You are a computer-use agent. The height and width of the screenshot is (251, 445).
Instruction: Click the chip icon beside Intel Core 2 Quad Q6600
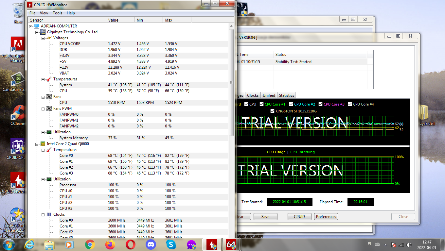point(43,144)
